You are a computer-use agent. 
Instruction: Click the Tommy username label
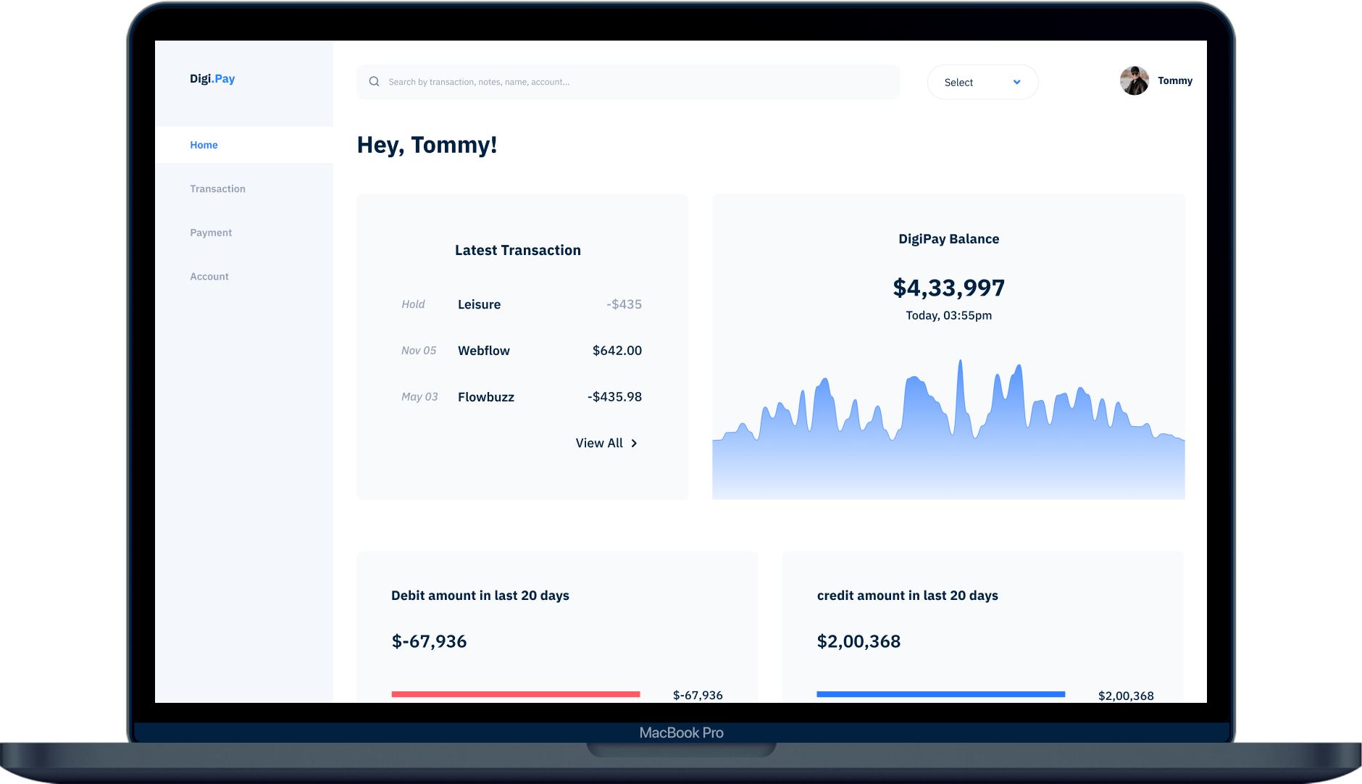(1174, 81)
